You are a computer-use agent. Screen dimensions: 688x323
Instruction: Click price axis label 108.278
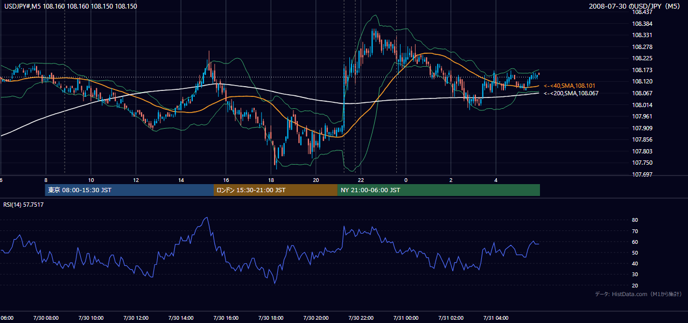[x=643, y=47]
